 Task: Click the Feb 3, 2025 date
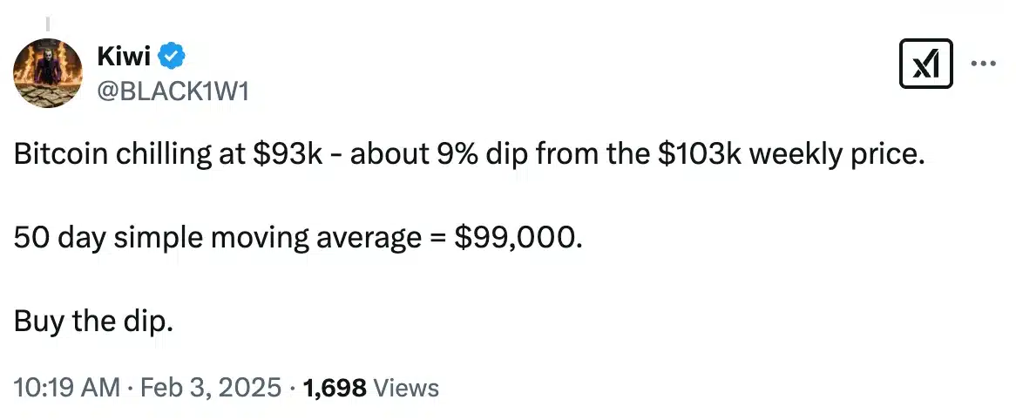coord(207,387)
